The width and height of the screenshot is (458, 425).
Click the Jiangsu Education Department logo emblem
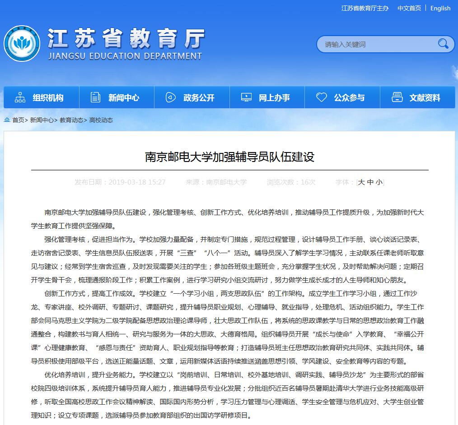(x=22, y=44)
